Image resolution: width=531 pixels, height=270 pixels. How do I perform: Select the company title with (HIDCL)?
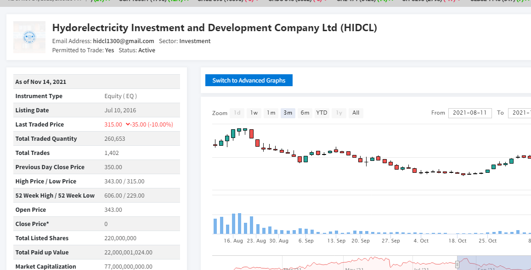(x=215, y=28)
